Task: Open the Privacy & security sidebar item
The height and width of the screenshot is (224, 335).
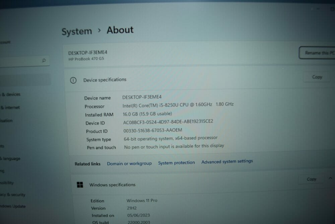Action: (x=13, y=195)
